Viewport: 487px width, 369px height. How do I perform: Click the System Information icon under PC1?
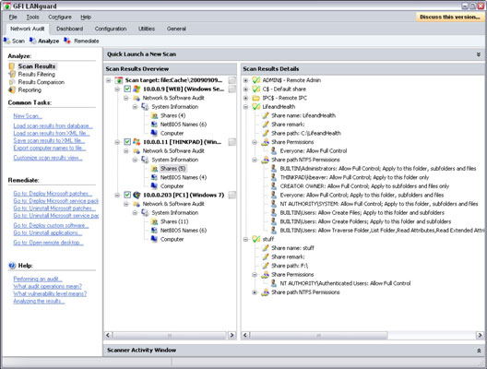[x=145, y=213]
